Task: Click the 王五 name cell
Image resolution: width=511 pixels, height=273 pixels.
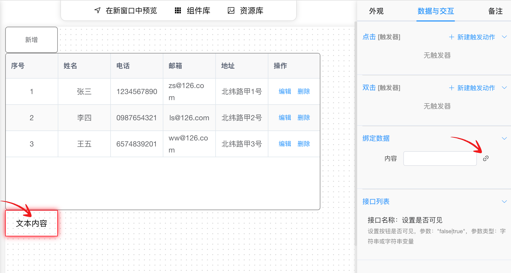Action: pyautogui.click(x=84, y=144)
